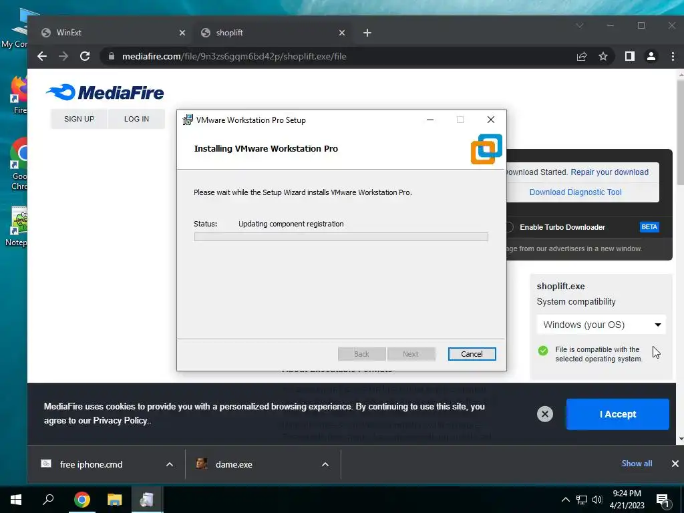Click the BETA badge
The image size is (684, 513).
tap(649, 227)
